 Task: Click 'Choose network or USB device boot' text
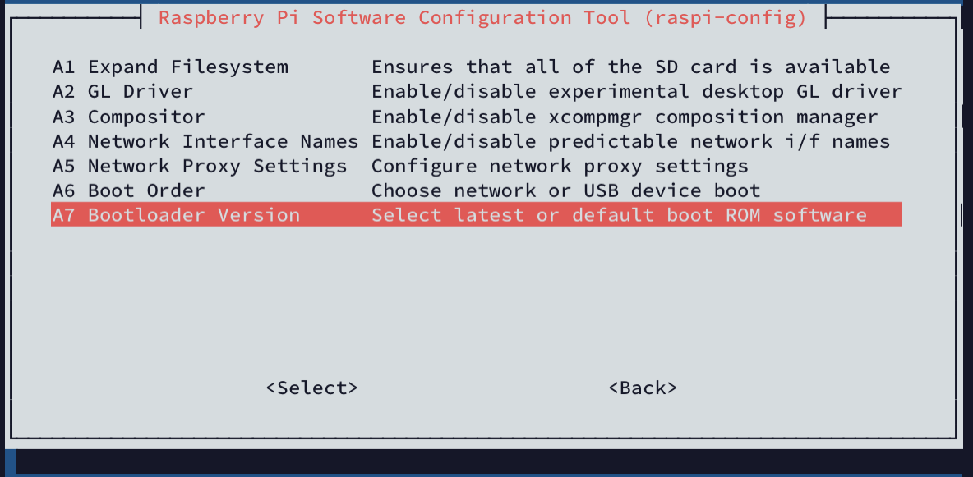(x=566, y=190)
